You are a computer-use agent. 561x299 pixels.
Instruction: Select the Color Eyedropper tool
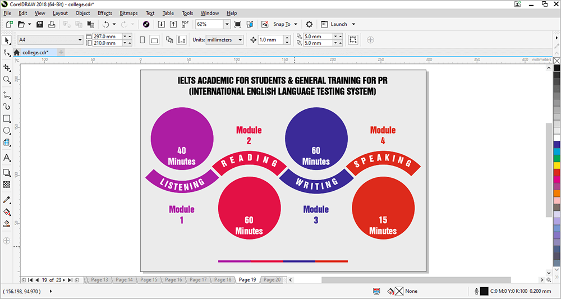(6, 200)
